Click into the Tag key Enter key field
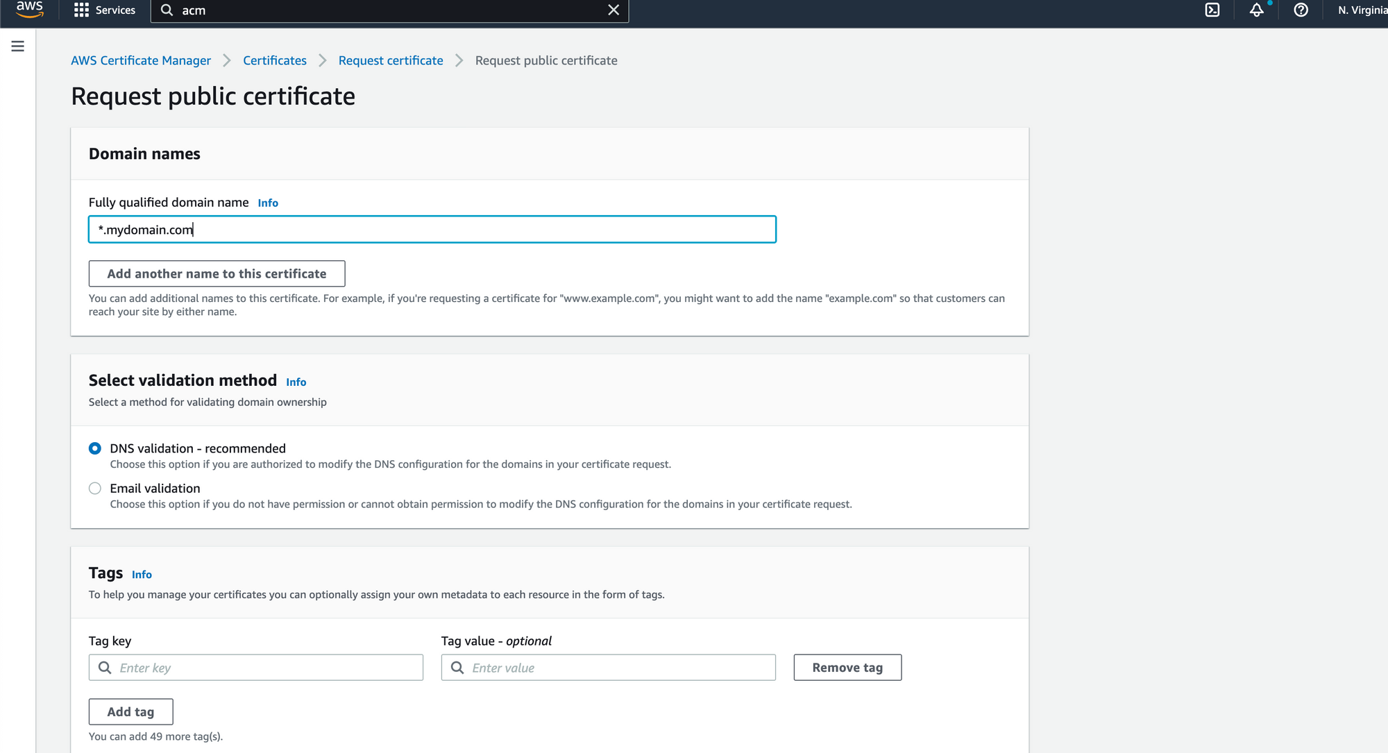The width and height of the screenshot is (1388, 753). 256,668
